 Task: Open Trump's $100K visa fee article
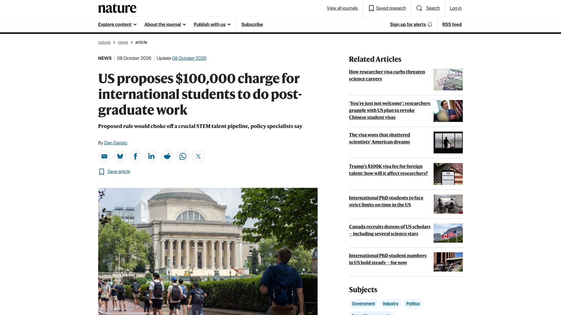388,170
